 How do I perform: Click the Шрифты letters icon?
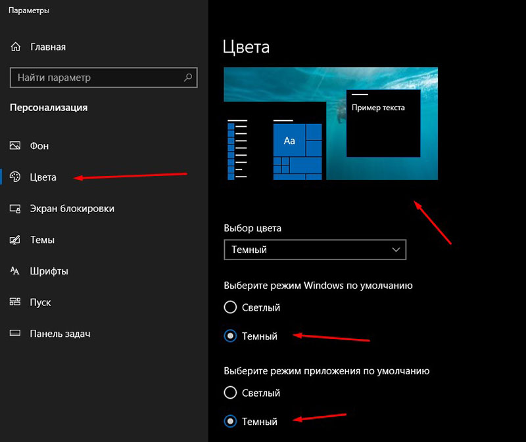[x=15, y=271]
